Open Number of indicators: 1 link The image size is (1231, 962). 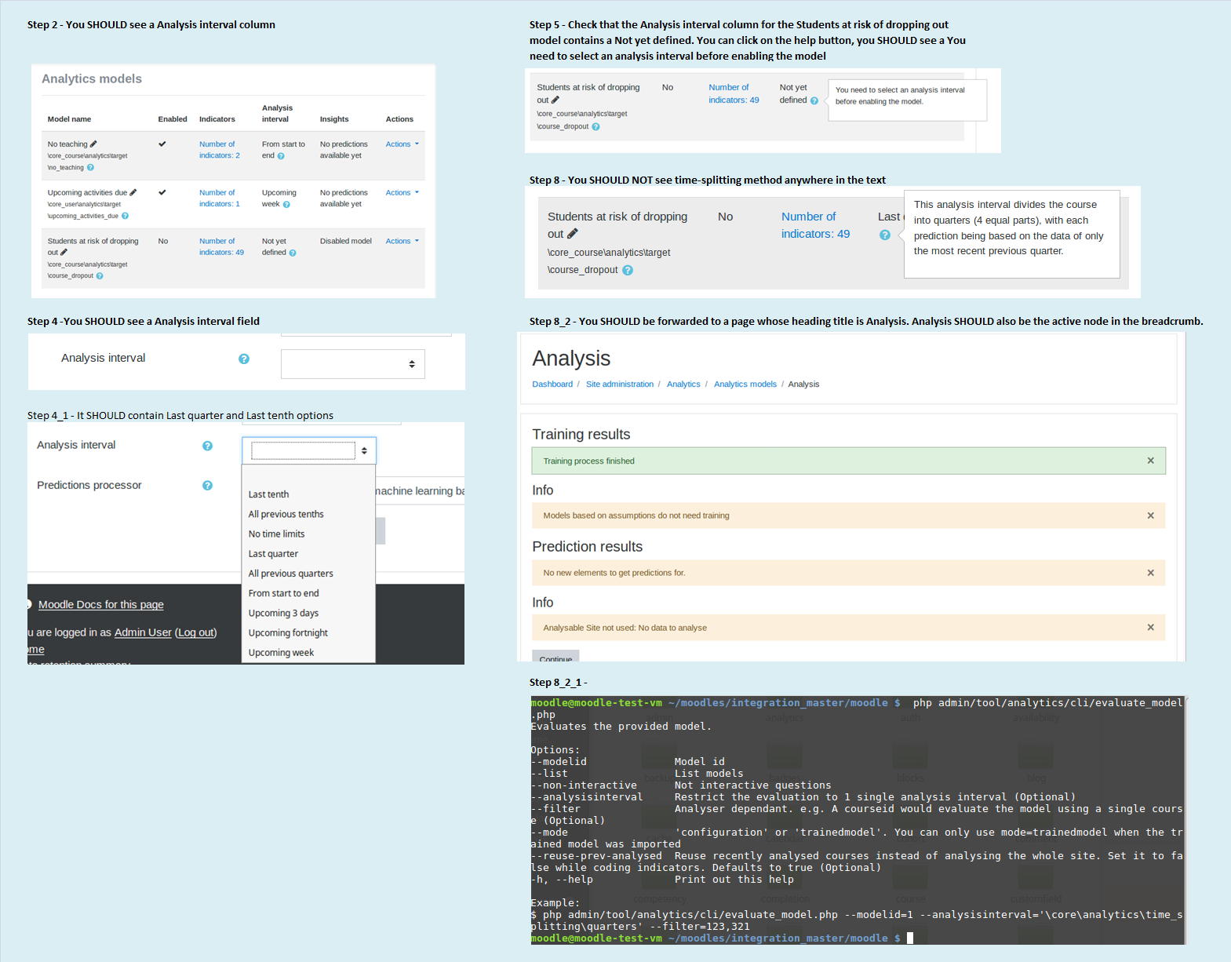[x=220, y=199]
